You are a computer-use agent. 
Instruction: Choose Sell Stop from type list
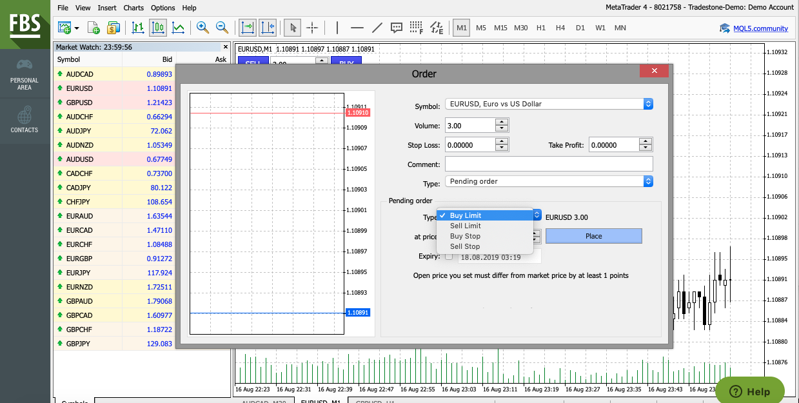pos(485,246)
